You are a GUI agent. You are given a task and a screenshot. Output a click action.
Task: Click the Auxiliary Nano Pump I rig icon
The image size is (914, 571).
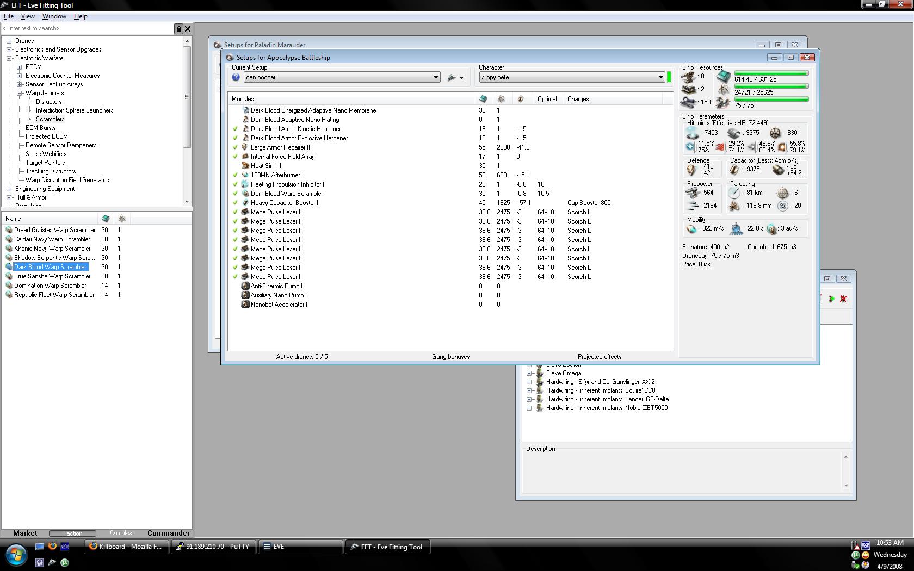[245, 295]
